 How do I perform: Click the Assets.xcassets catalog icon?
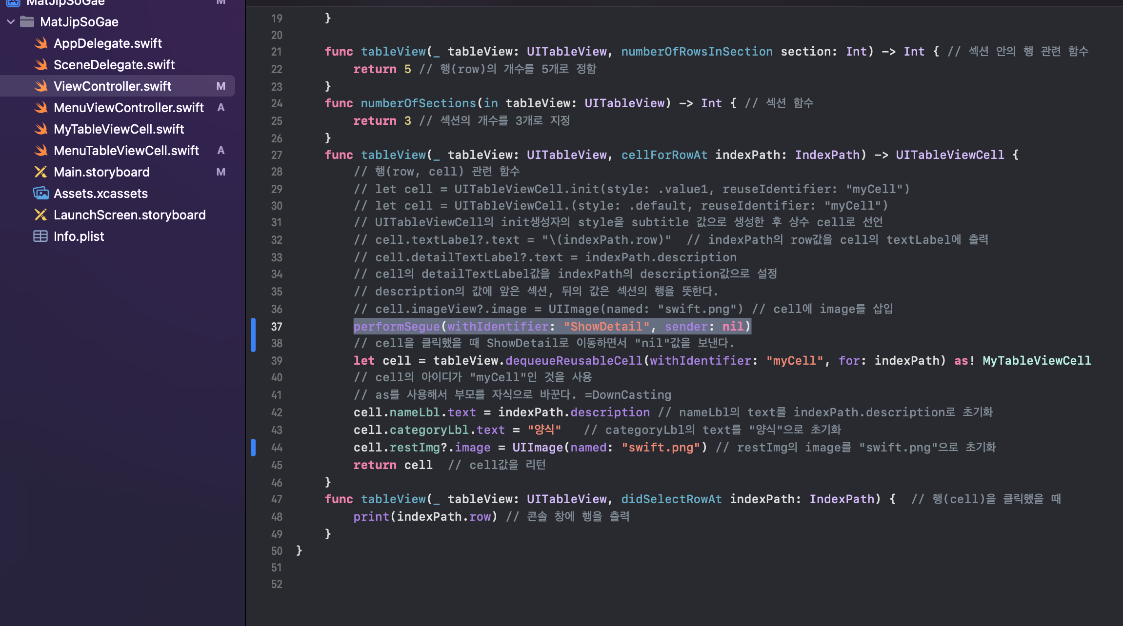(41, 194)
